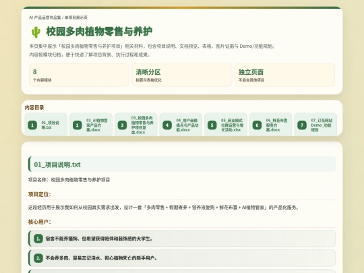The width and height of the screenshot is (364, 273).
Task: Click the 清晰分区 stat card
Action: [x=182, y=75]
